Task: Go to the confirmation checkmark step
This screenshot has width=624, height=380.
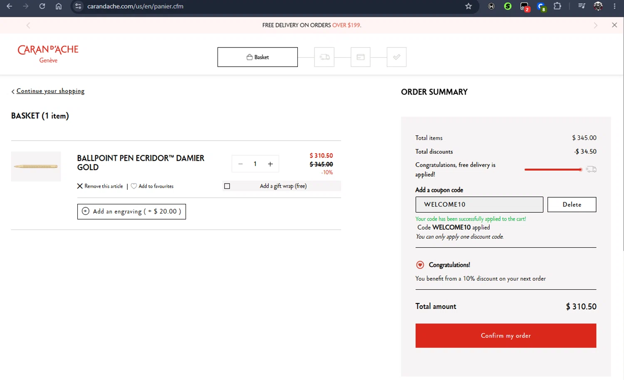Action: pos(396,57)
